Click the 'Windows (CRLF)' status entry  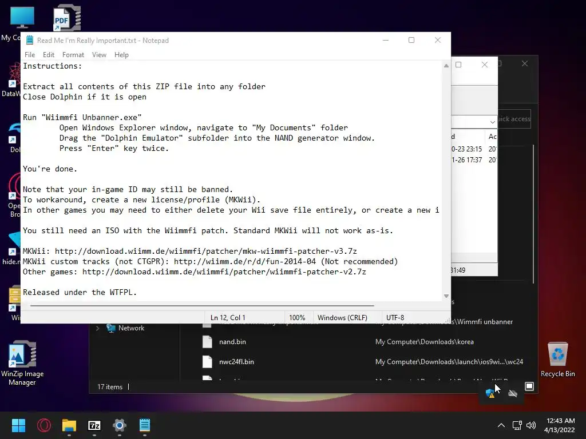(342, 318)
